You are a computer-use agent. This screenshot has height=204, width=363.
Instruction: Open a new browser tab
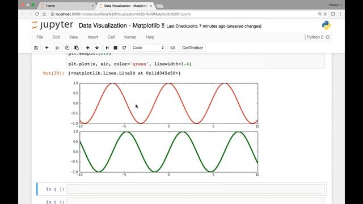pyautogui.click(x=160, y=6)
